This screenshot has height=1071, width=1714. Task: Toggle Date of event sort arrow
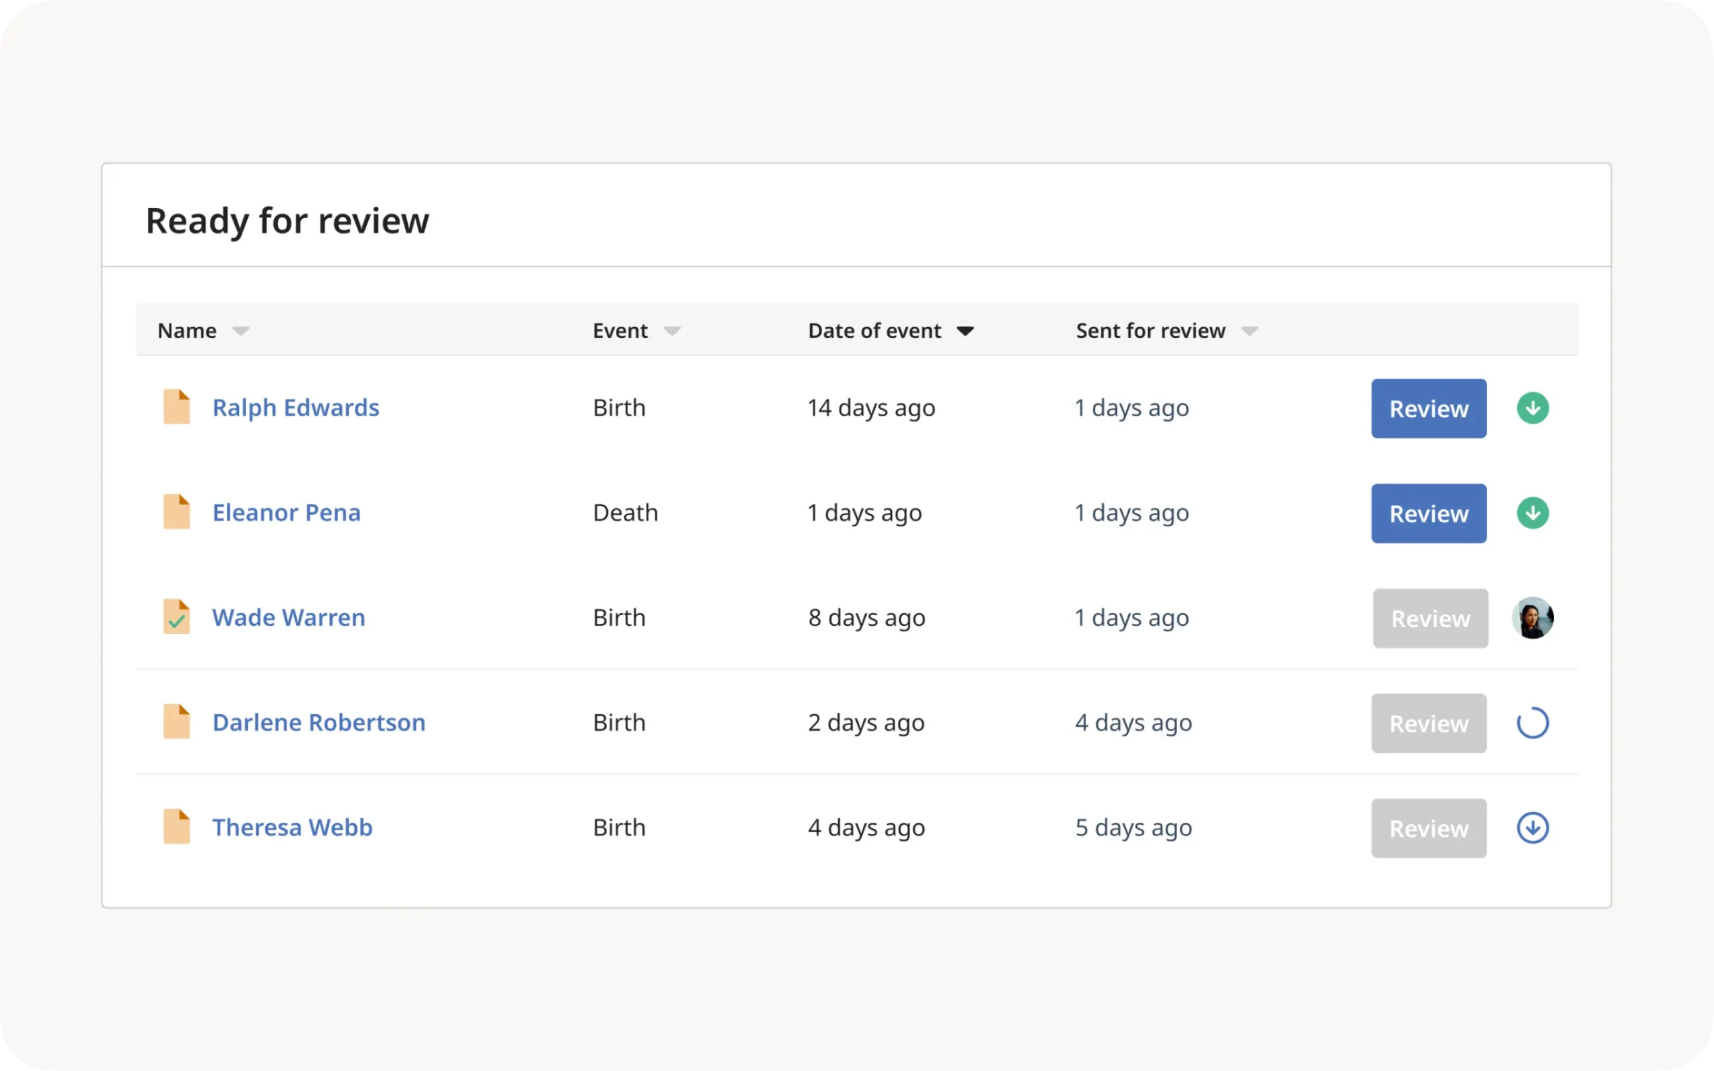click(x=965, y=331)
